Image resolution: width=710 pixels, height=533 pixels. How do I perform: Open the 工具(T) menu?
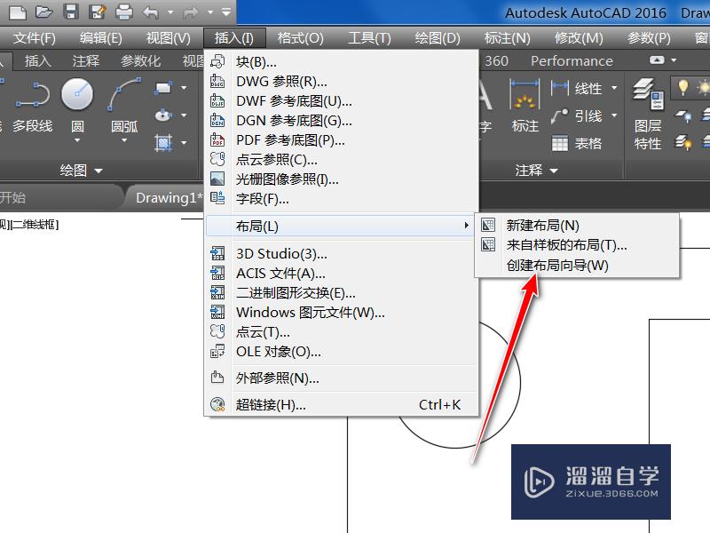pos(369,37)
